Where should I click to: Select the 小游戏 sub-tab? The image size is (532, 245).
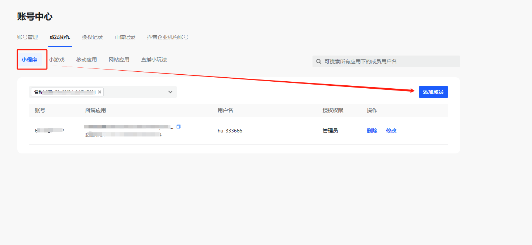(57, 60)
